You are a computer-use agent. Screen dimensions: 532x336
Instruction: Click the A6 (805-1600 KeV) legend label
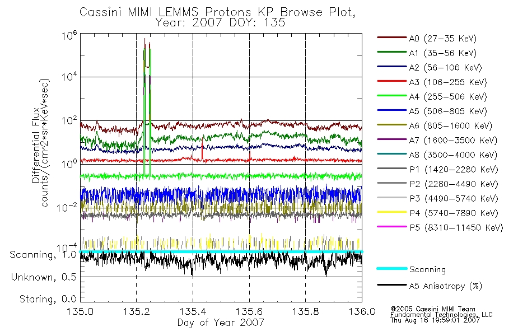coord(451,126)
